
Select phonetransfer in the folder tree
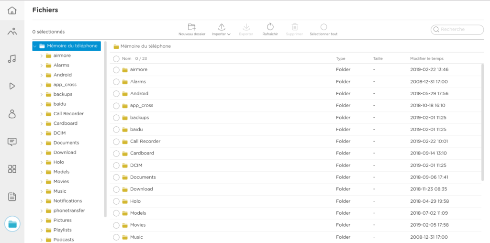(x=69, y=210)
